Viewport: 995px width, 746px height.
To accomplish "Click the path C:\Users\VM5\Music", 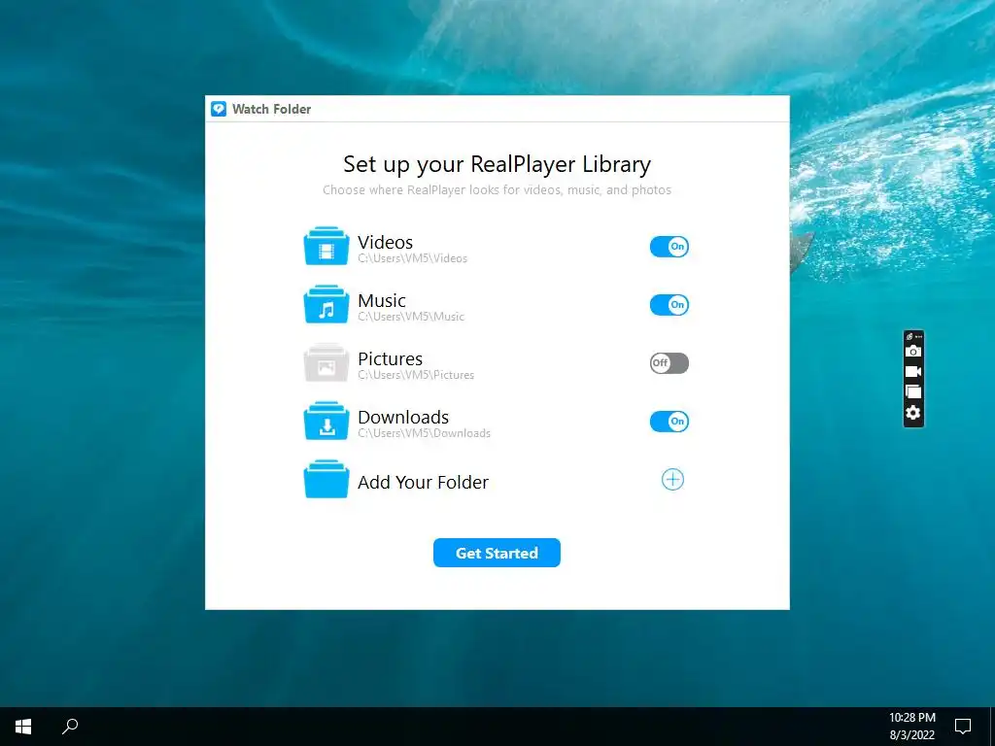I will (411, 317).
